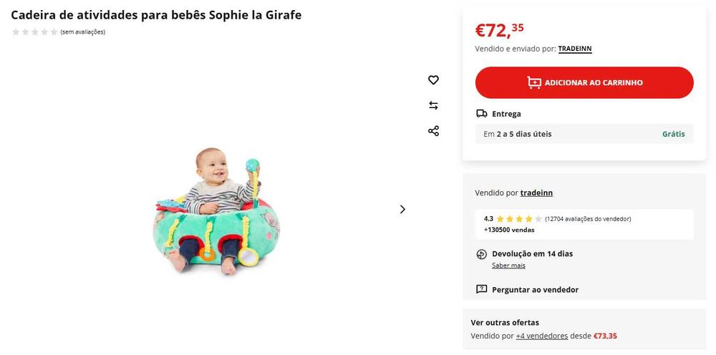Click the ask seller question icon
The height and width of the screenshot is (355, 716).
(482, 290)
